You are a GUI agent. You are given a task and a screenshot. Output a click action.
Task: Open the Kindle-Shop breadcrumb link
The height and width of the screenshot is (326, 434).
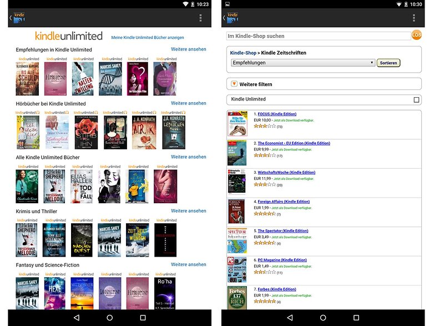coord(243,53)
